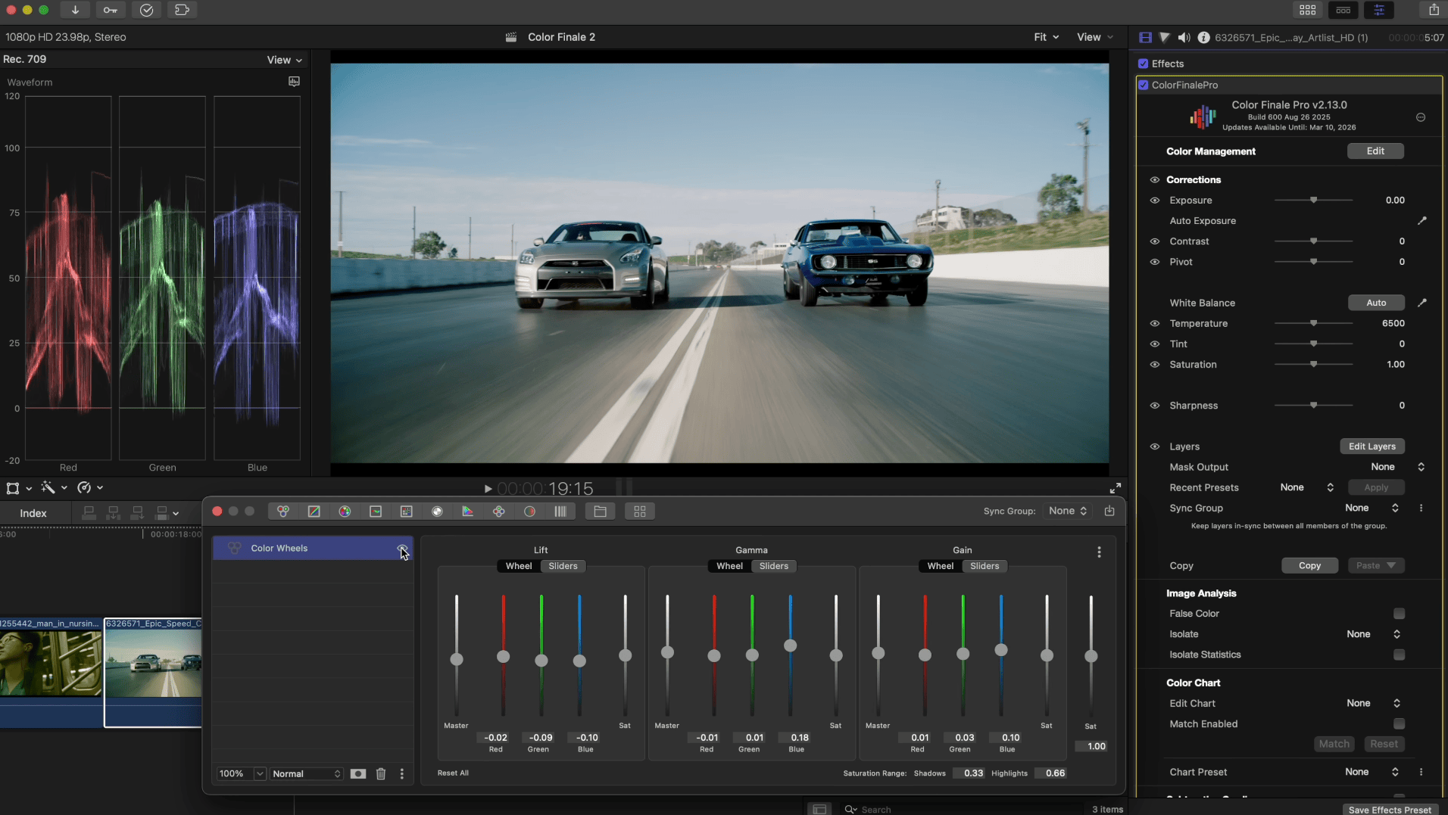Click the layer mask icon
Screen dimensions: 1448x815
pos(358,773)
